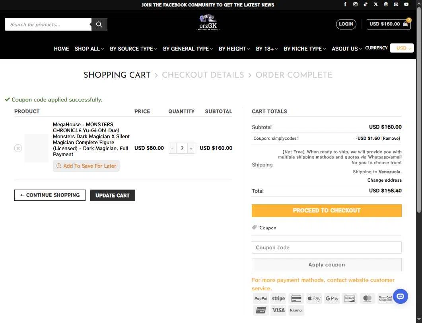Open the cart USD $160.00 button
The width and height of the screenshot is (422, 323).
(388, 24)
